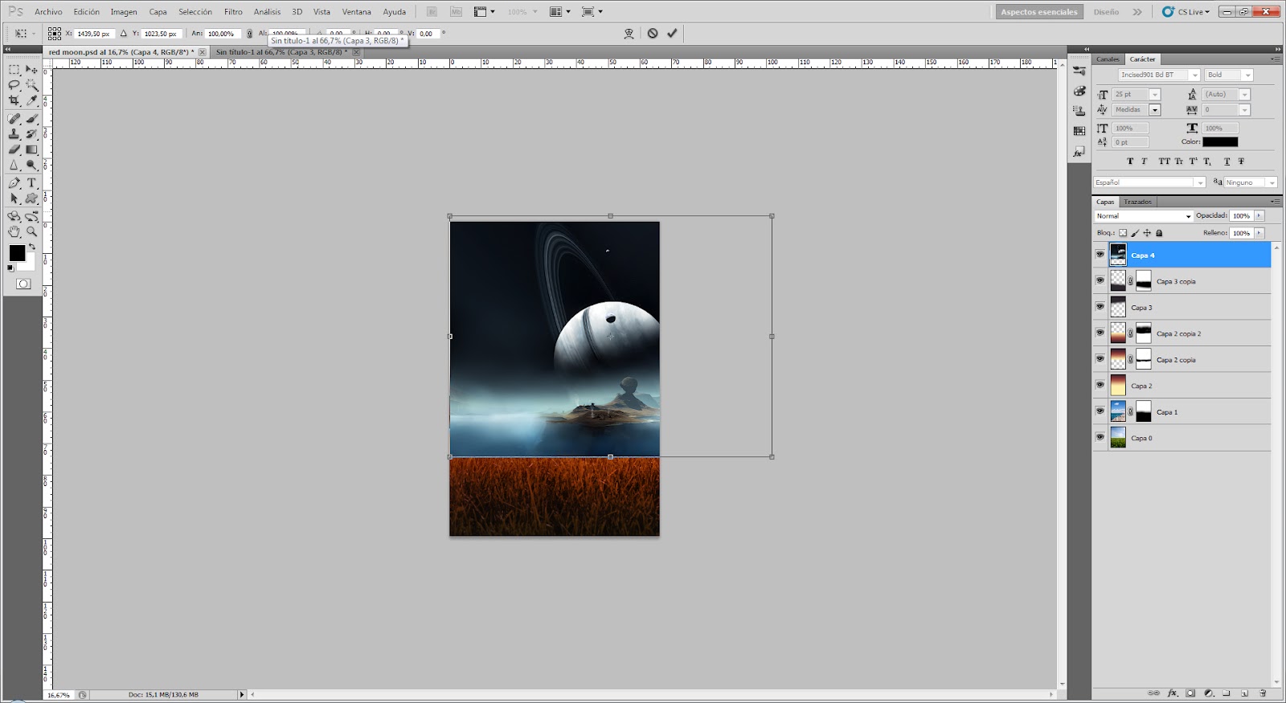1286x703 pixels.
Task: Toggle visibility of Capa 2 layer
Action: [1100, 386]
